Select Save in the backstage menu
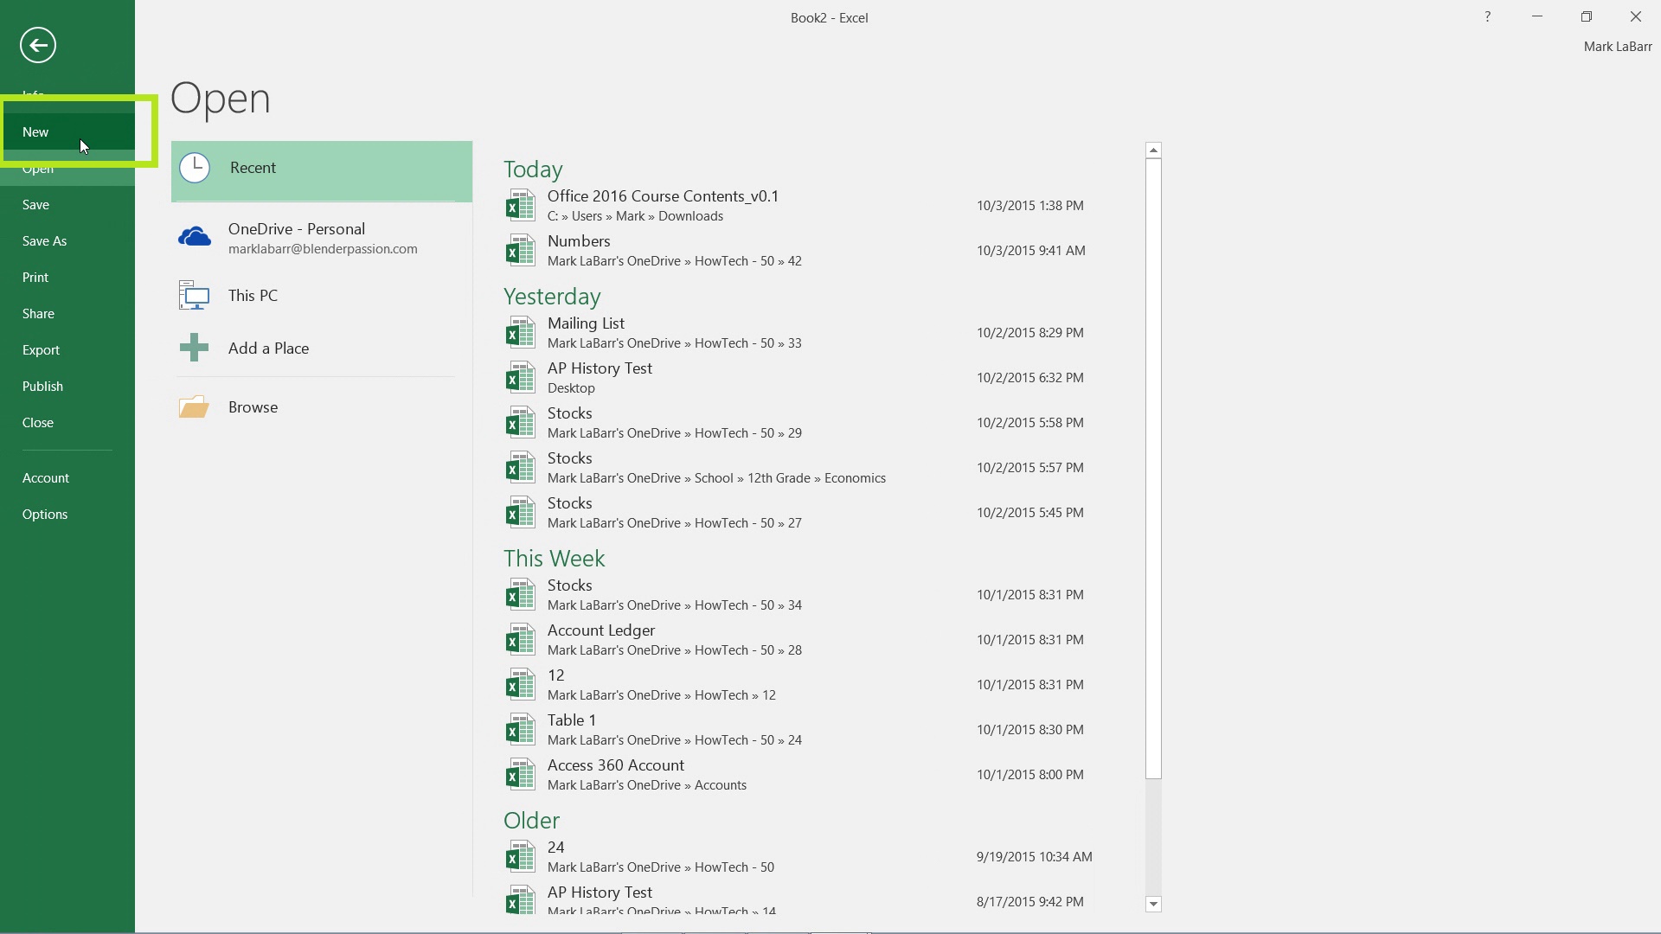 click(67, 205)
